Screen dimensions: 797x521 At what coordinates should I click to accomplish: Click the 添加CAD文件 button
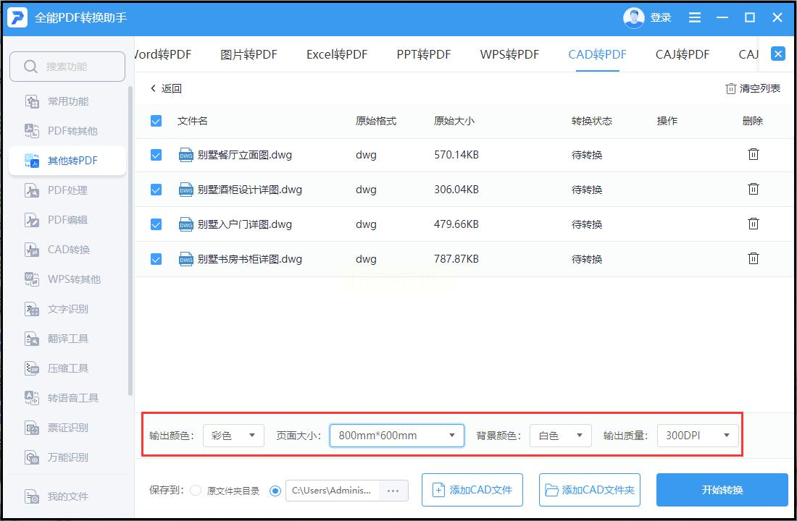(472, 490)
